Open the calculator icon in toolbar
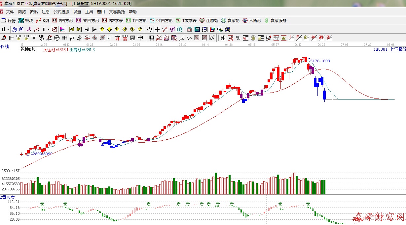This screenshot has height=225, width=406. point(197,29)
